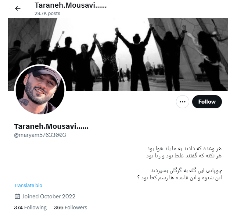Screen dimensions: 230x213
Task: Open the three-dot more options menu
Action: click(183, 102)
